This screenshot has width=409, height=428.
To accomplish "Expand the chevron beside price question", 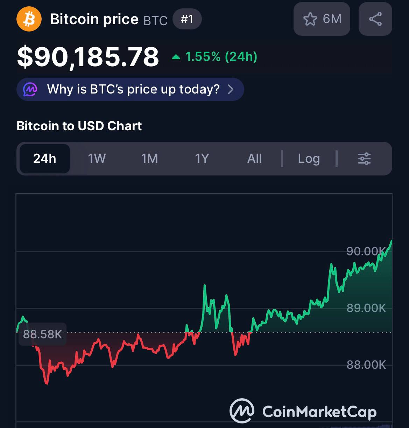I will point(231,89).
